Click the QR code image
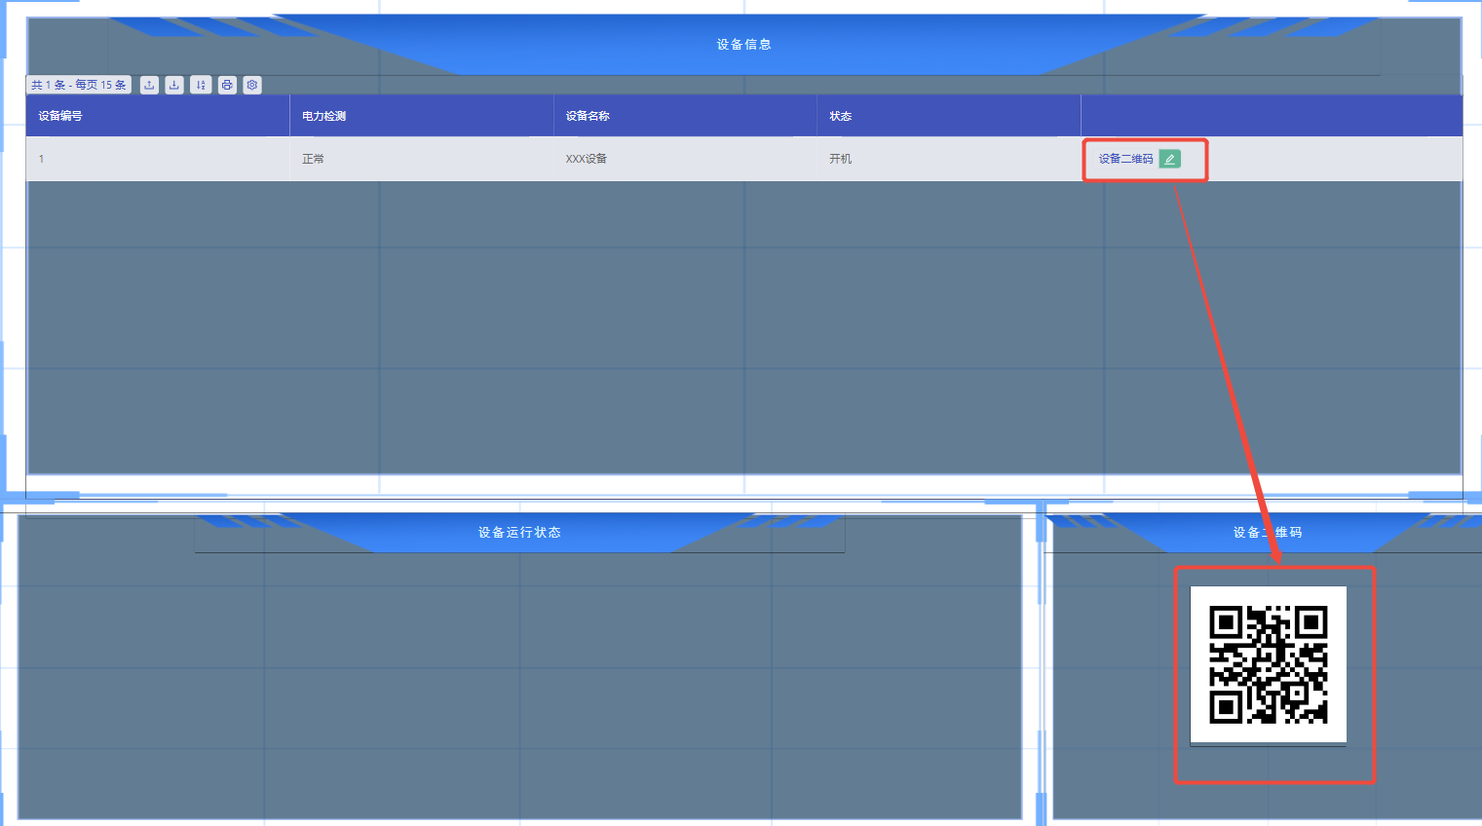Screen dimensions: 1482x826 [x=1268, y=664]
